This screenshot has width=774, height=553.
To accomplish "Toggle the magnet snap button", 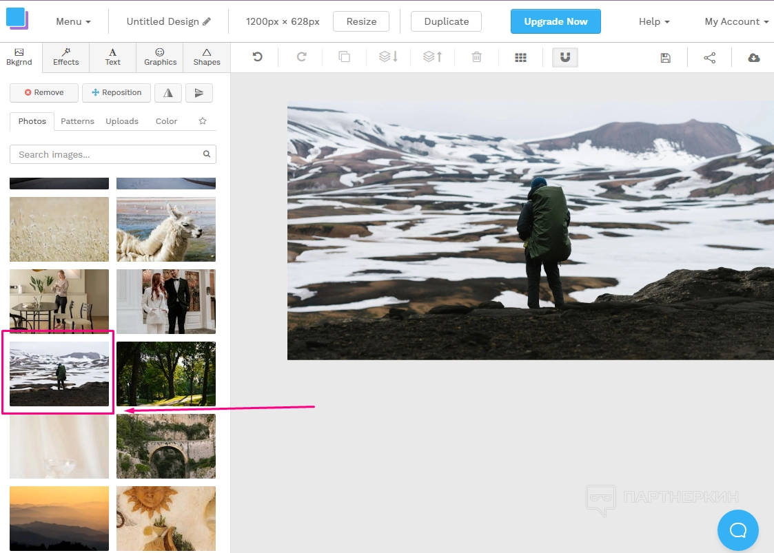I will (565, 57).
